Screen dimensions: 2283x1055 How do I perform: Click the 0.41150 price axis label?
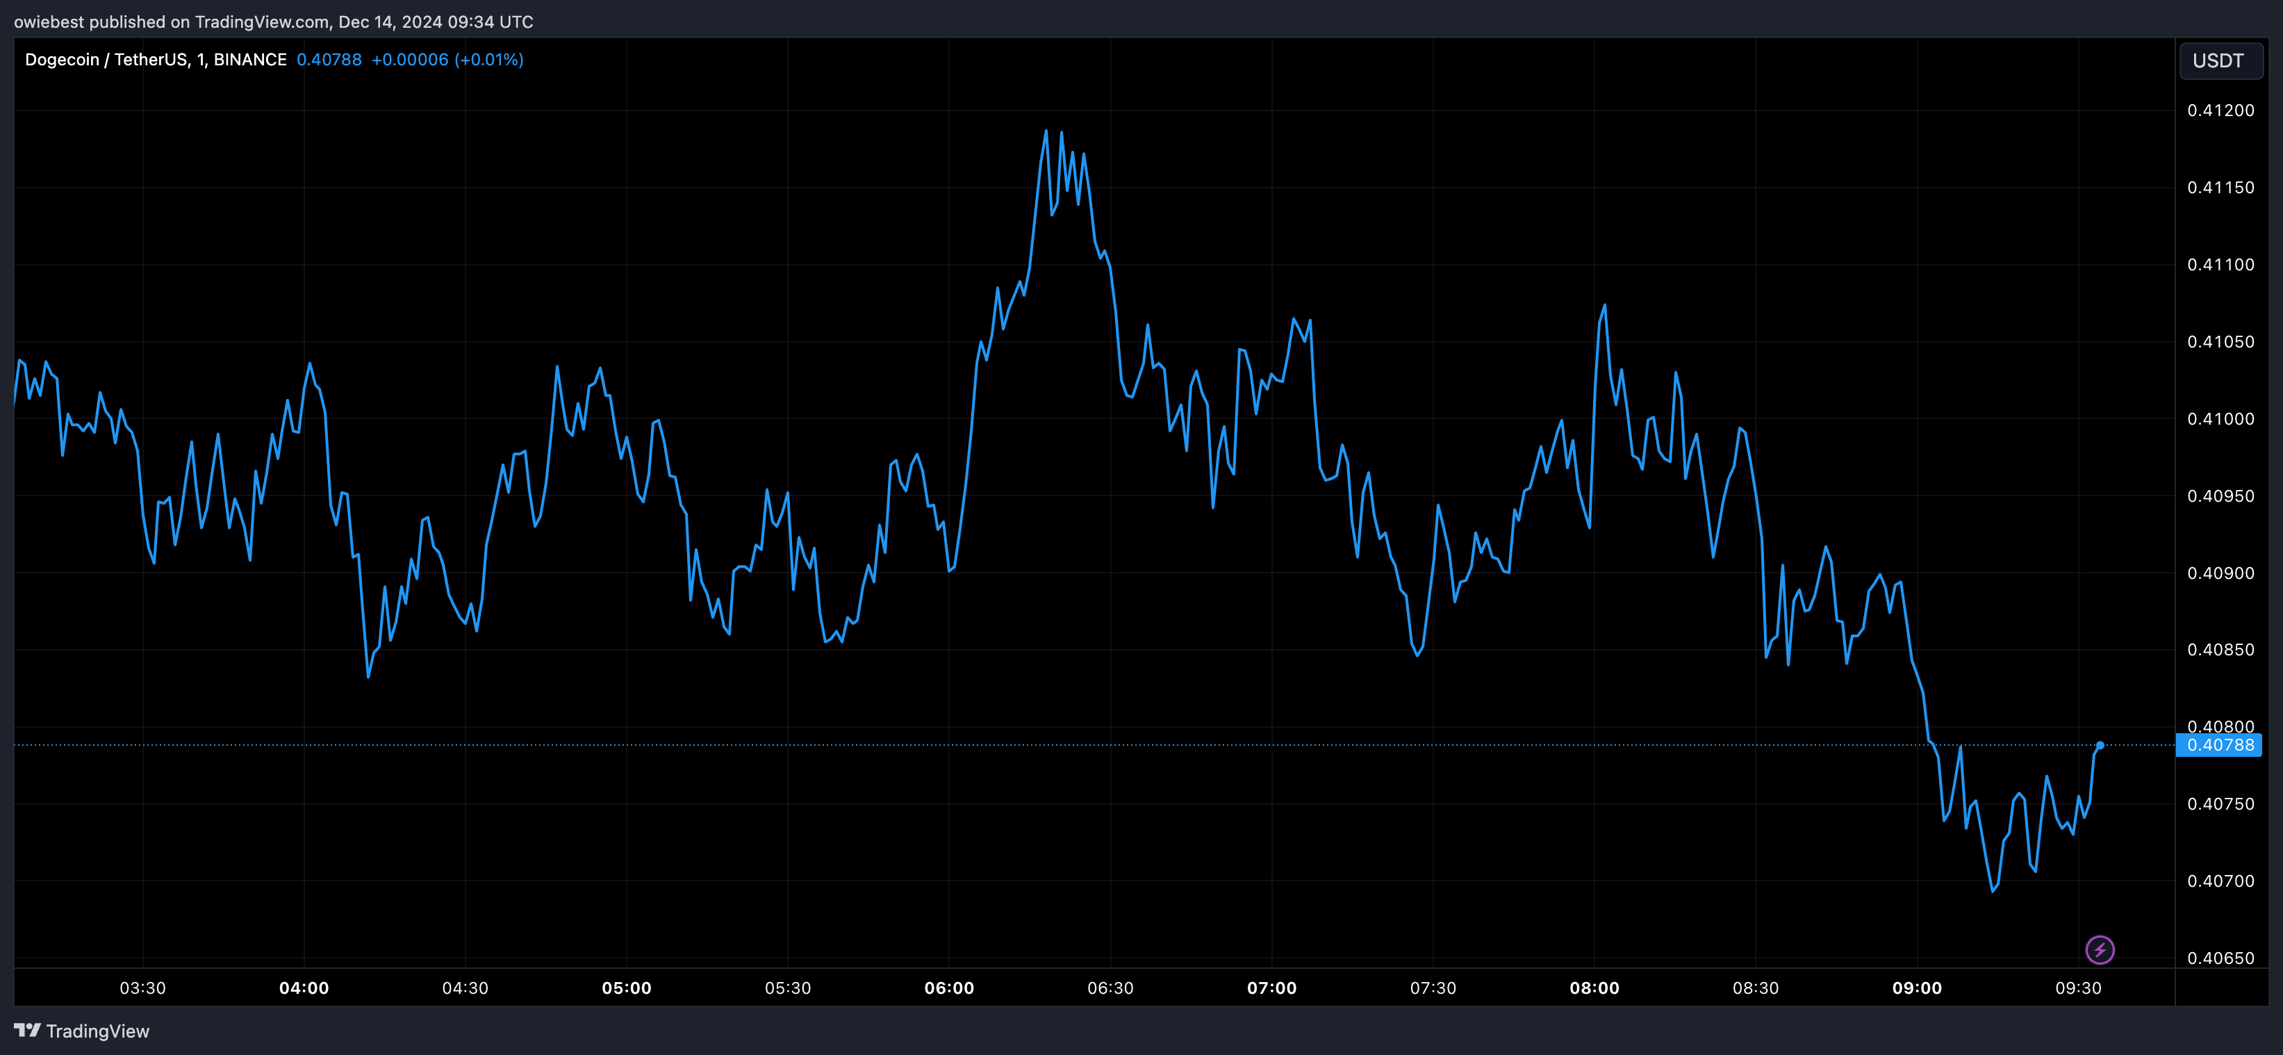point(2220,187)
